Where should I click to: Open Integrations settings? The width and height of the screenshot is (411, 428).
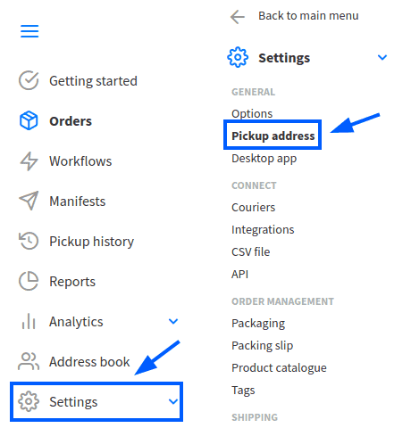click(263, 230)
